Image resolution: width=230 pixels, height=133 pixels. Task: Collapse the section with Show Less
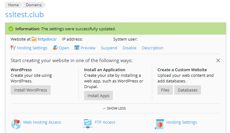tap(114, 108)
